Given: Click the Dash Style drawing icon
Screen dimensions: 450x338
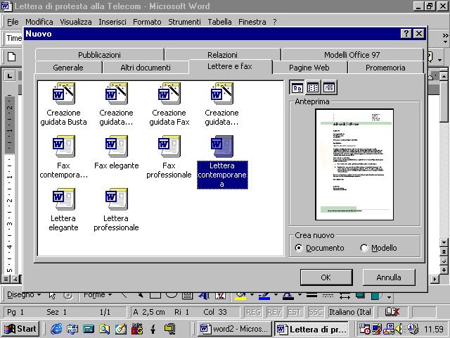Looking at the screenshot, I should click(328, 296).
